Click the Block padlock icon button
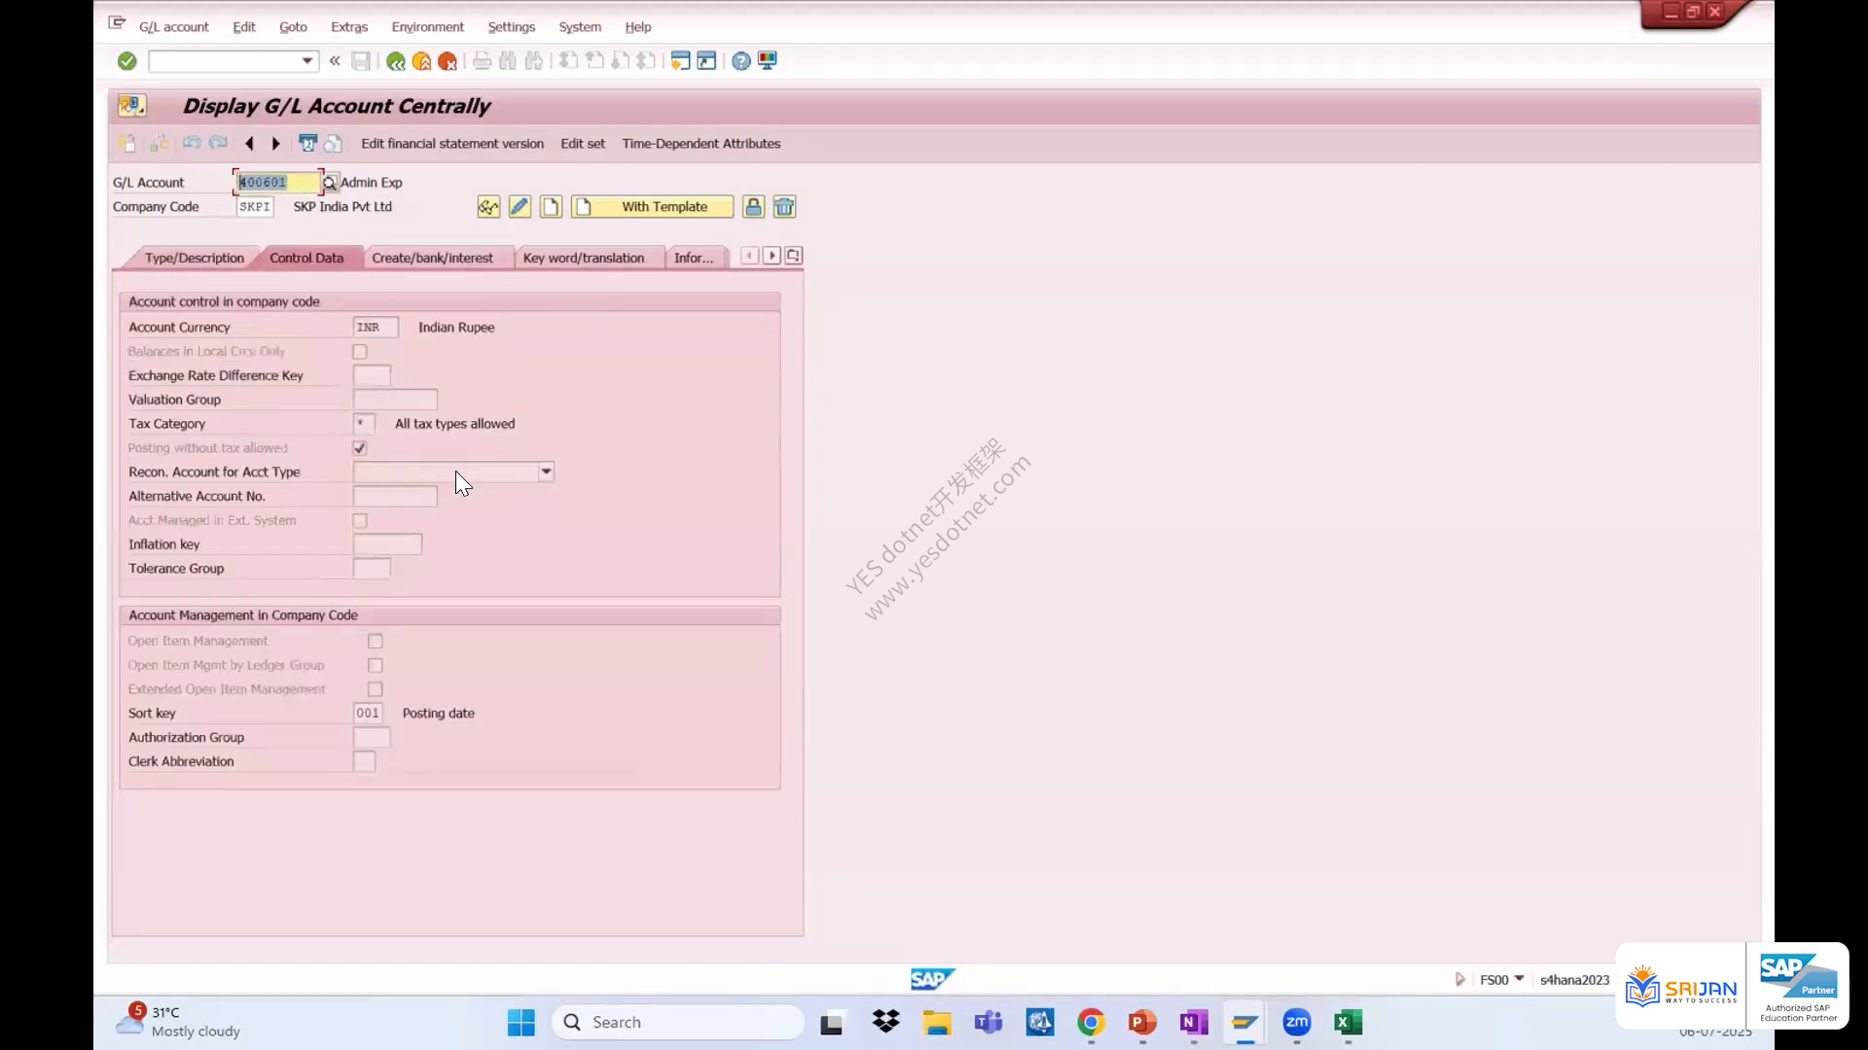The height and width of the screenshot is (1050, 1868). 753,207
